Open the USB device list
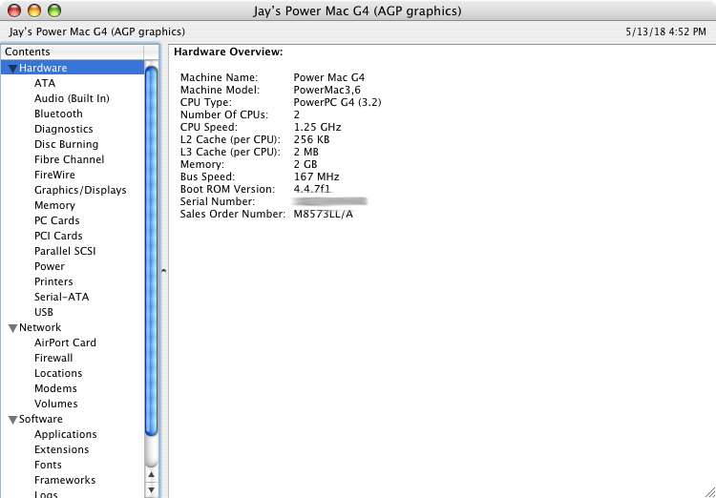The height and width of the screenshot is (498, 716). point(44,312)
